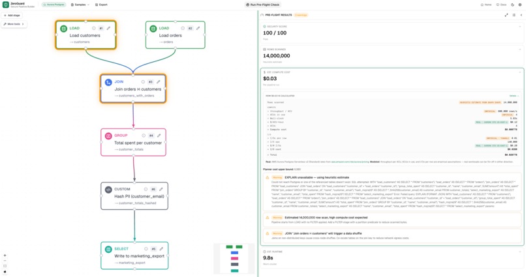Edit the Join orders ⋈ customers node
This screenshot has height=277, width=526.
click(x=159, y=81)
